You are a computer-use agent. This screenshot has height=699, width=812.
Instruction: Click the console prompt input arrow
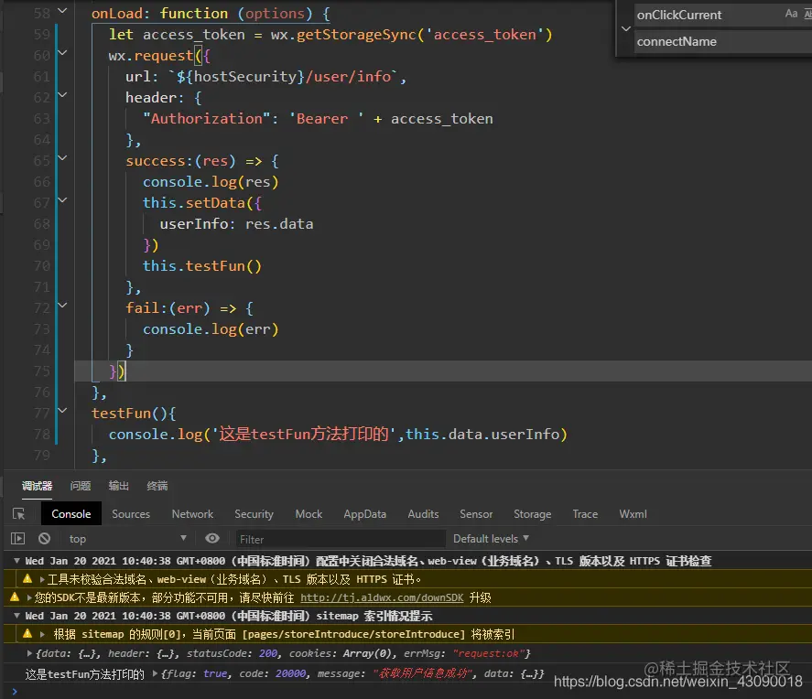tap(15, 691)
